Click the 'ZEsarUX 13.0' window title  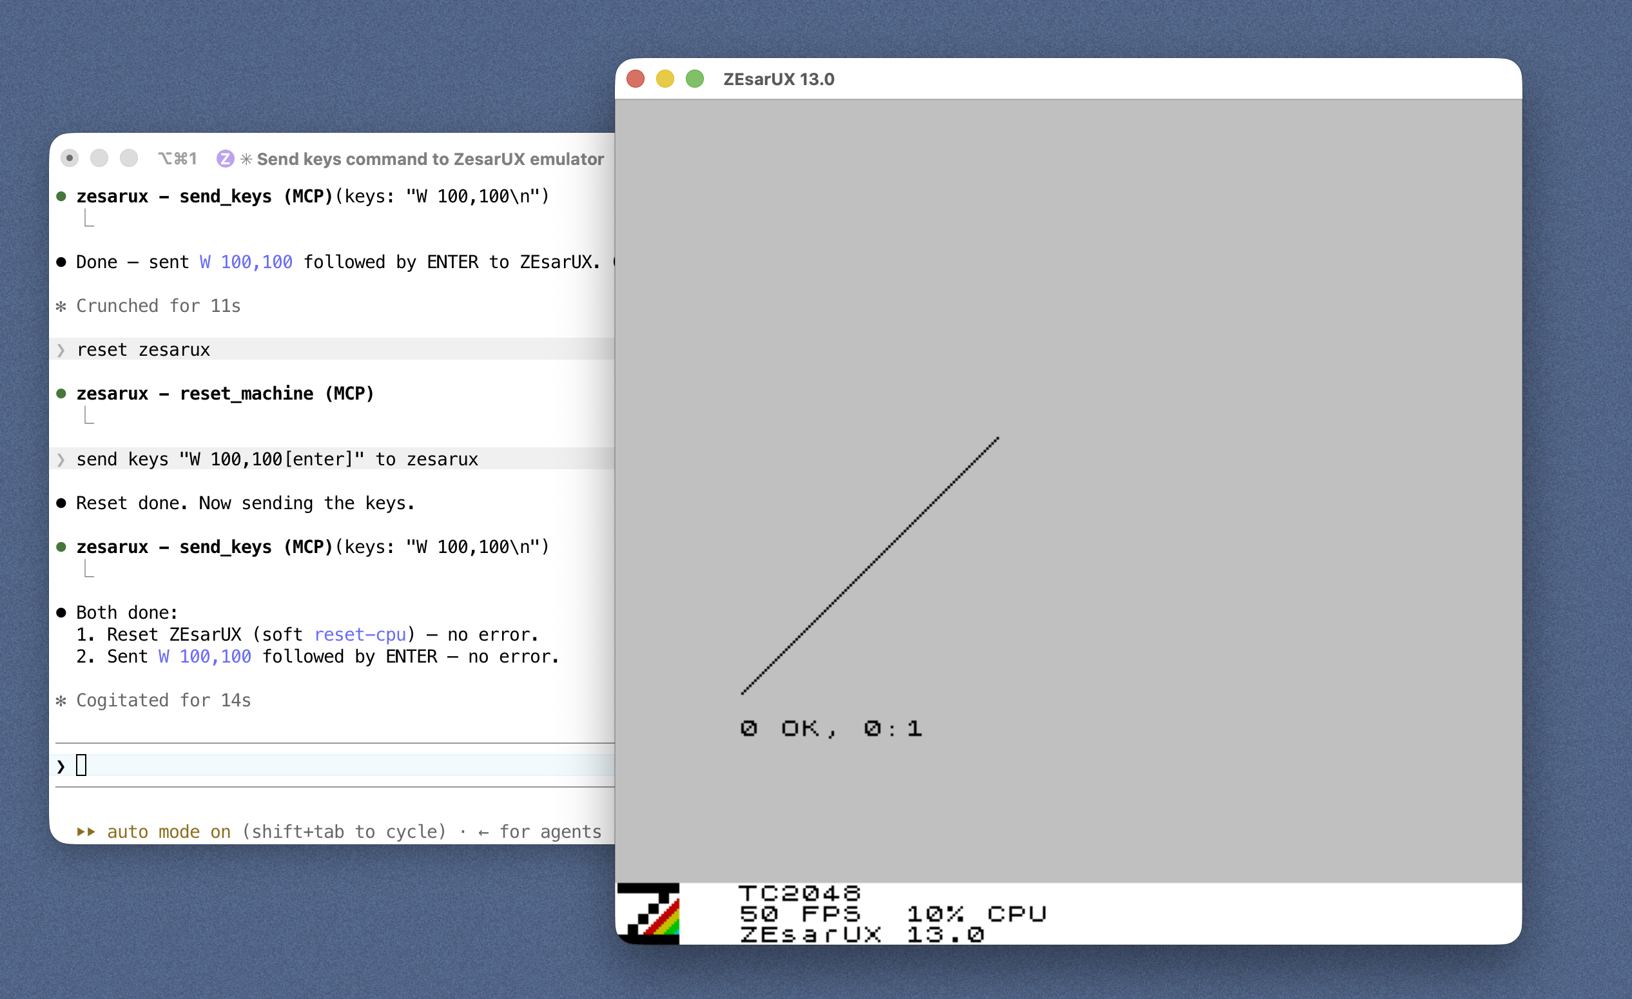(779, 79)
